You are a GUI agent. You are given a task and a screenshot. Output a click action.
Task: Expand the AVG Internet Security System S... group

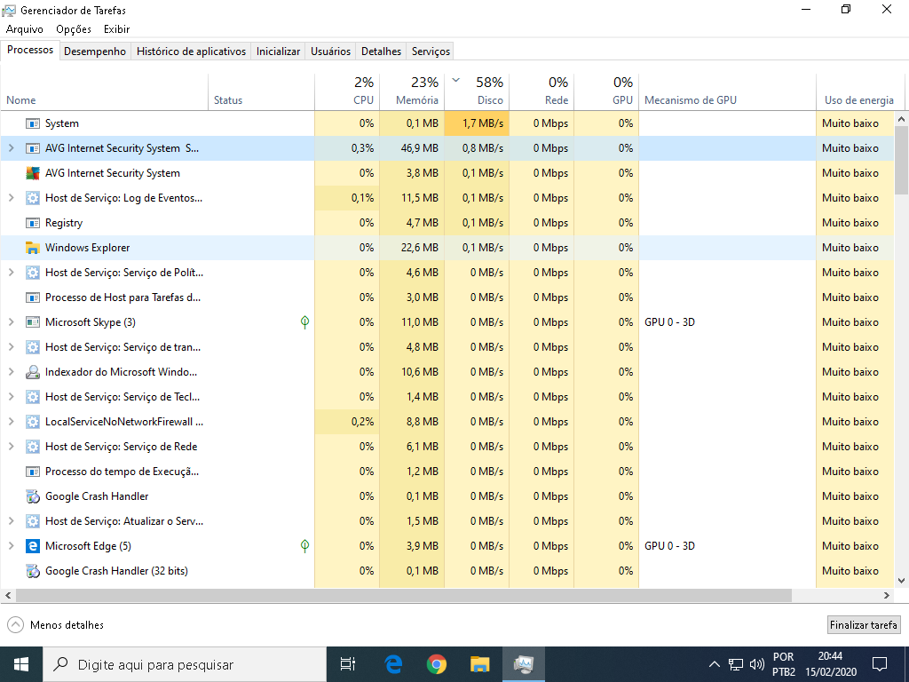tap(11, 148)
